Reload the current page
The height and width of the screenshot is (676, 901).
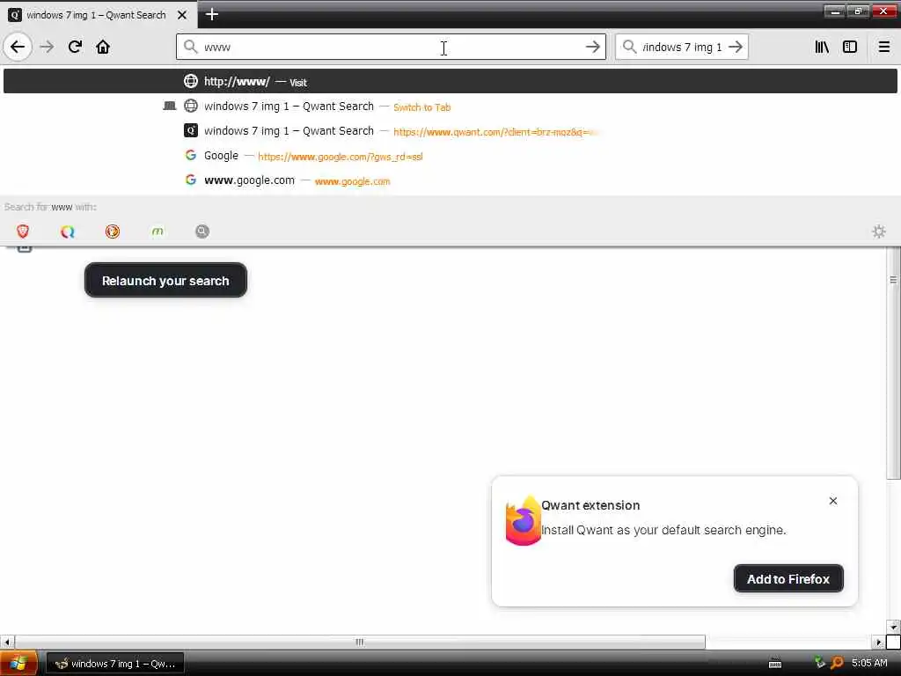[x=75, y=47]
